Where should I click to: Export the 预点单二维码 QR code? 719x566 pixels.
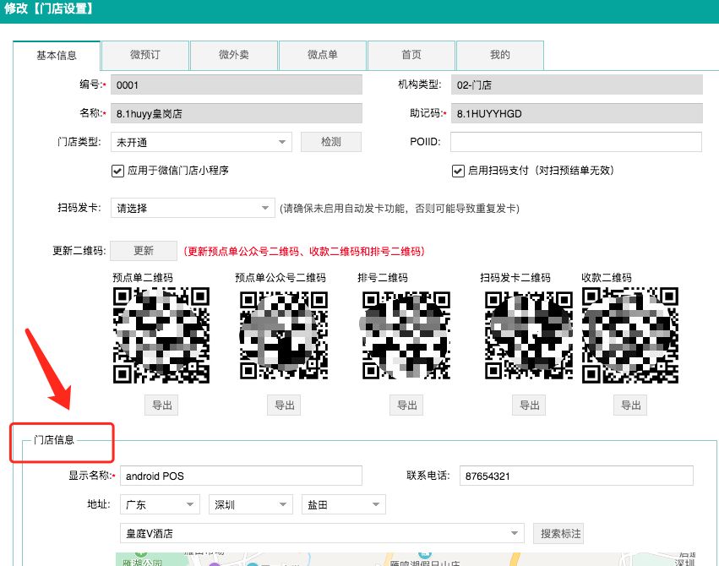161,405
